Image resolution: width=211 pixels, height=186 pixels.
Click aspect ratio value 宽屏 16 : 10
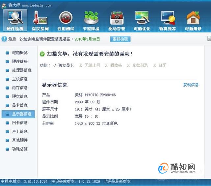coord(87,116)
